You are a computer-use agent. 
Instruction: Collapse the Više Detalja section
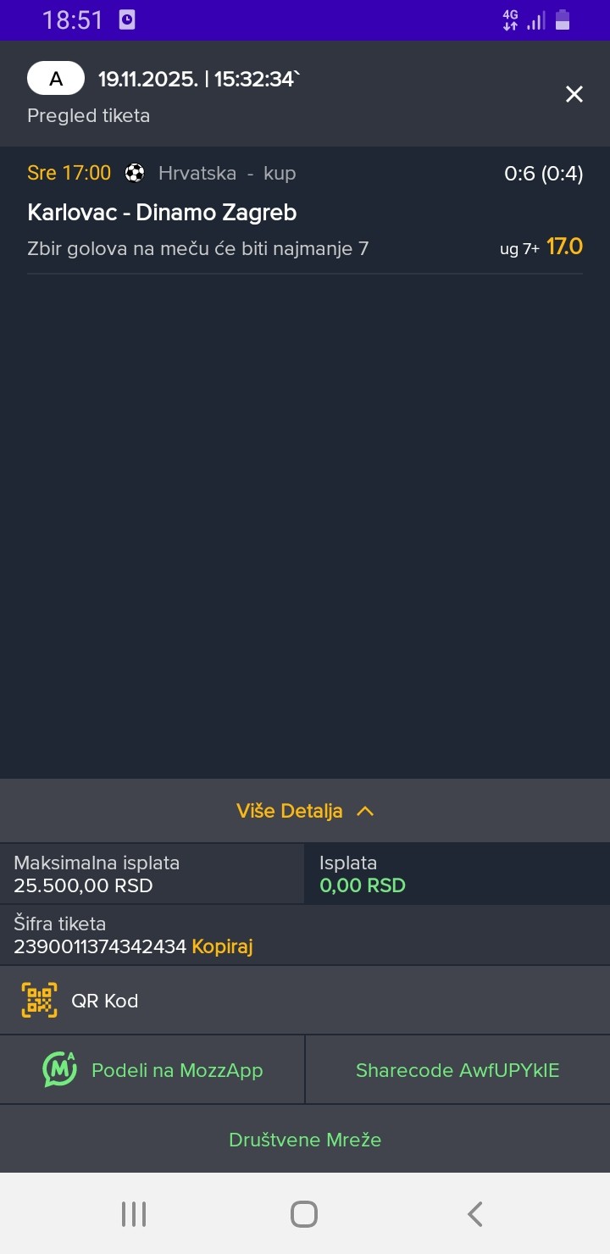pyautogui.click(x=290, y=811)
